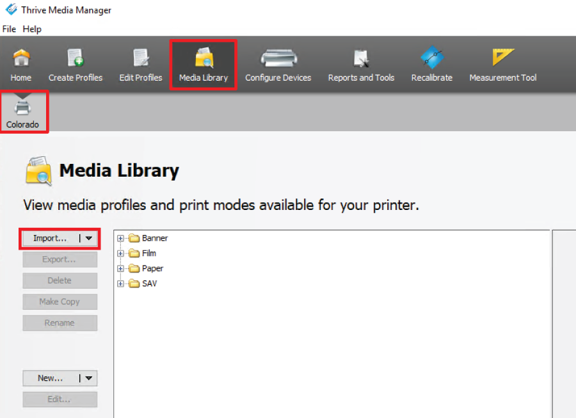Viewport: 576px width, 418px height.
Task: Expand the SAV folder node
Action: (120, 284)
